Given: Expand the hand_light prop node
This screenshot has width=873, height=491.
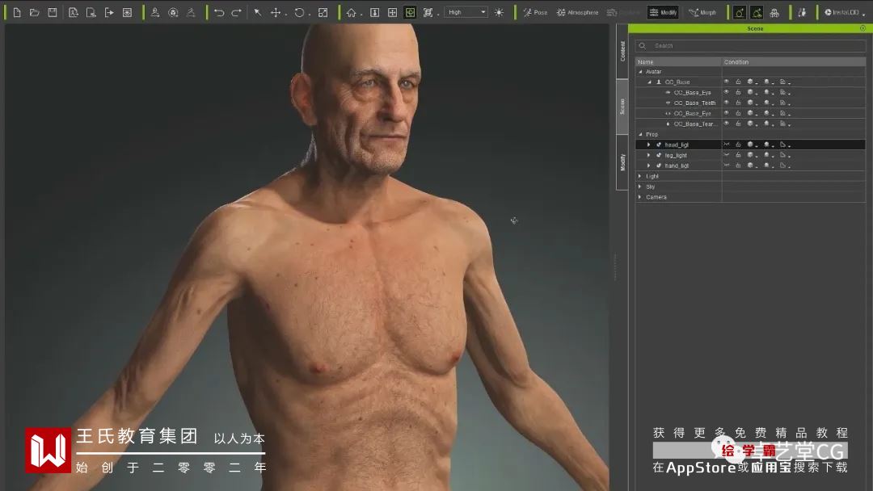Looking at the screenshot, I should [648, 166].
